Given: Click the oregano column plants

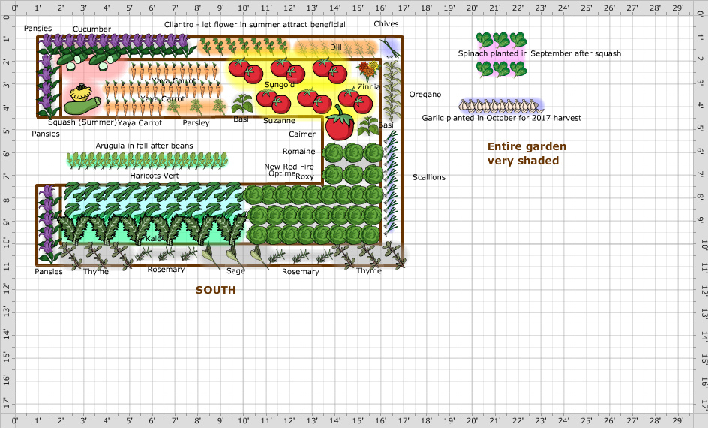Looking at the screenshot, I should pos(392,89).
